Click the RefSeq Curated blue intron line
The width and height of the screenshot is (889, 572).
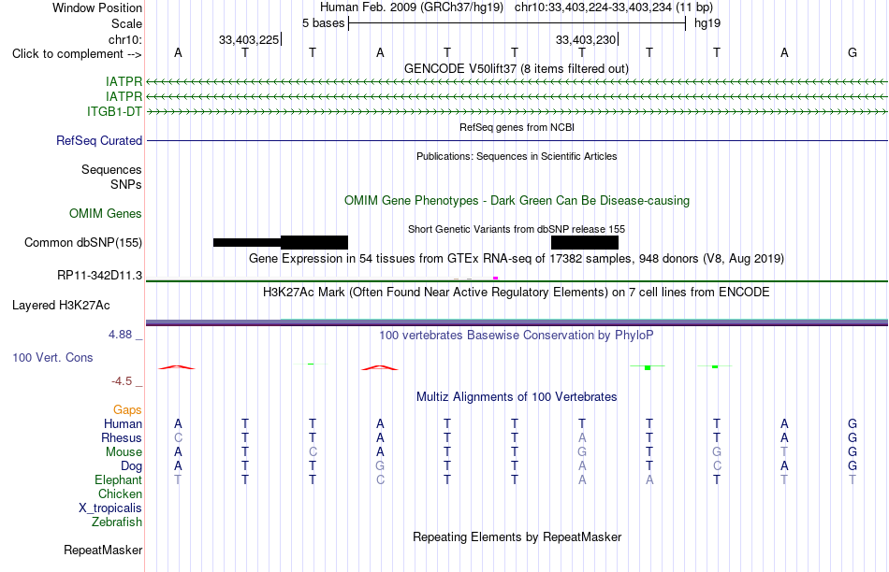tap(517, 140)
